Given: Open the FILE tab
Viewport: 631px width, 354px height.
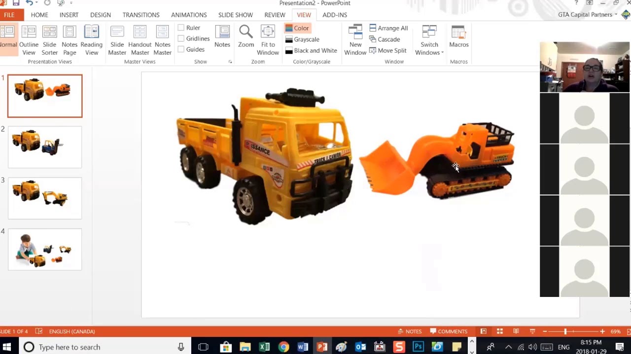Looking at the screenshot, I should [9, 15].
